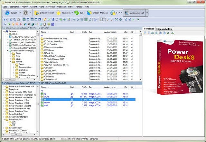
Task: Launch the Größen-Manager
Action: [98, 13]
